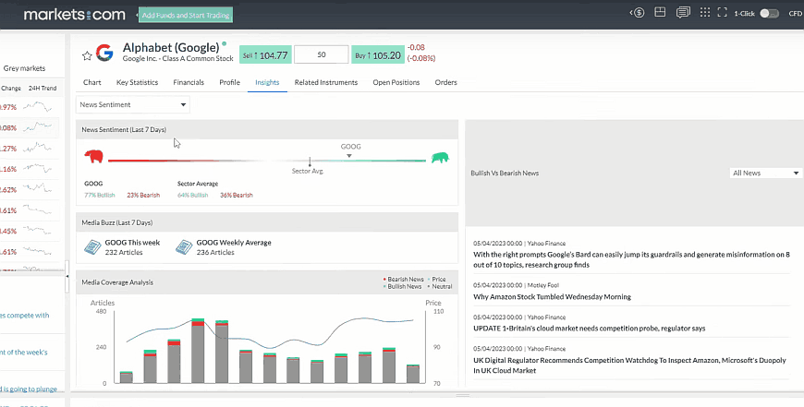Open the nine-dot apps menu icon
This screenshot has height=407, width=804.
tap(704, 13)
